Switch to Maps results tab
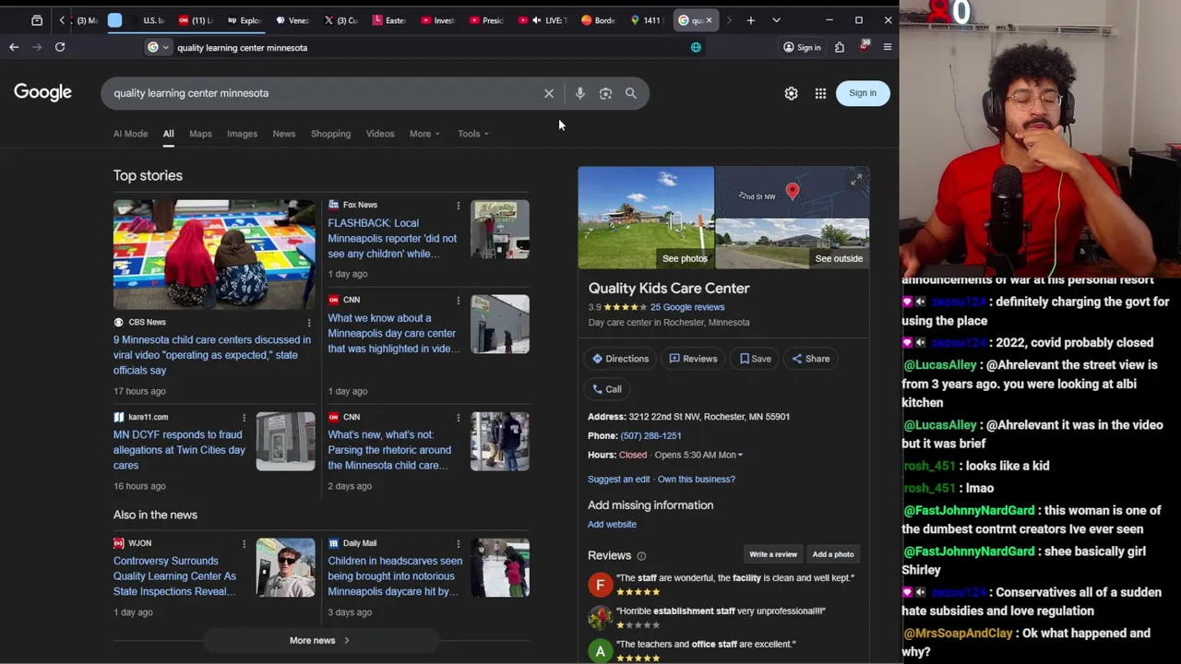 tap(200, 134)
